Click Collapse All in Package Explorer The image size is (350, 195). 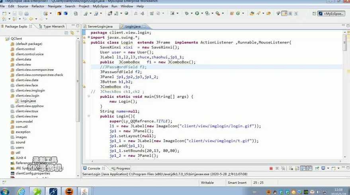point(66,33)
